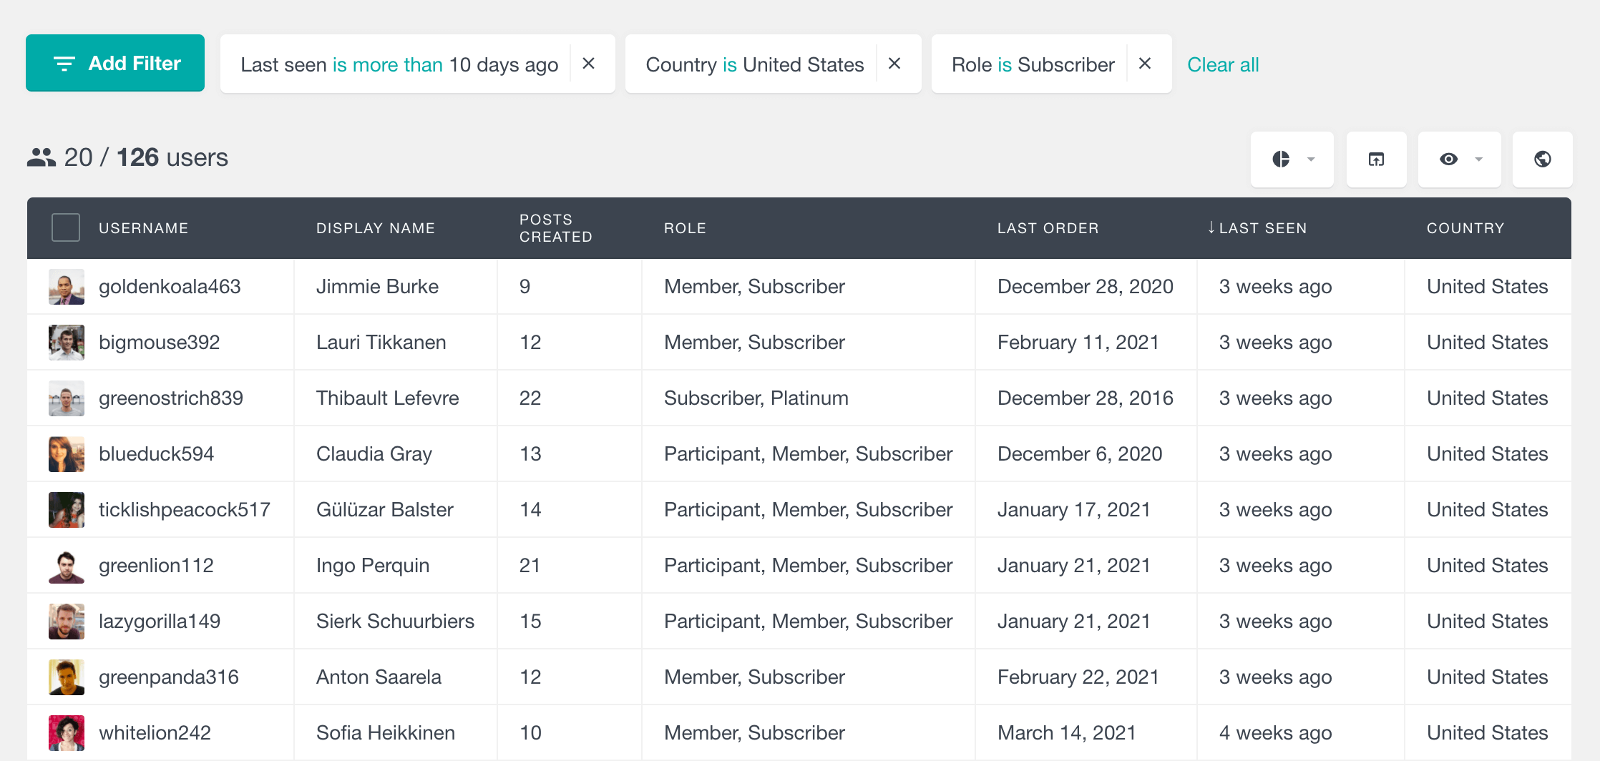
Task: Click the globe map view icon
Action: coord(1543,159)
